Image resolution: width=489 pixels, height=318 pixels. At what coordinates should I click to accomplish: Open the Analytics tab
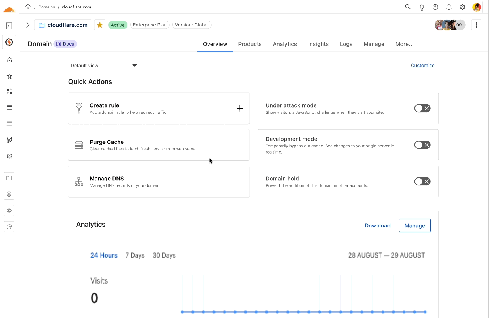pyautogui.click(x=285, y=44)
